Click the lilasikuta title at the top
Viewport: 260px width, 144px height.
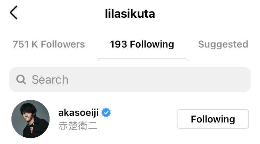[x=130, y=14]
